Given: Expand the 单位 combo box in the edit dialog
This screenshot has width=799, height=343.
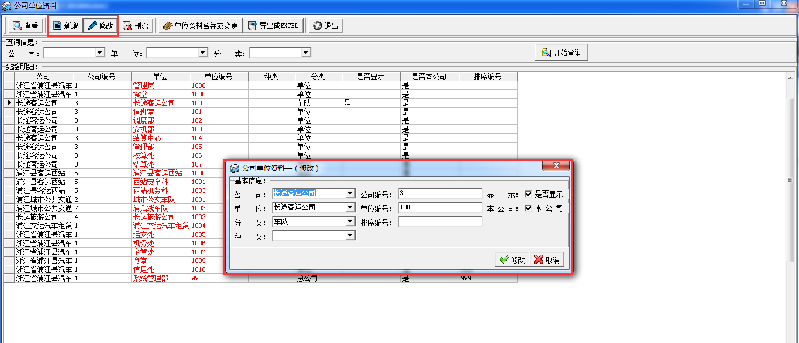Looking at the screenshot, I should [350, 207].
